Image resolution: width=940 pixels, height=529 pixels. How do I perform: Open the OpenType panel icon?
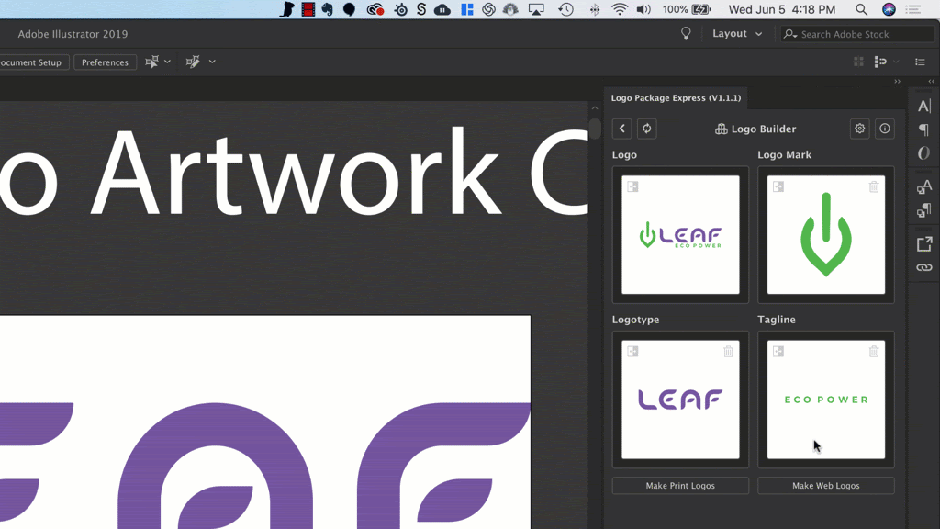[x=923, y=153]
